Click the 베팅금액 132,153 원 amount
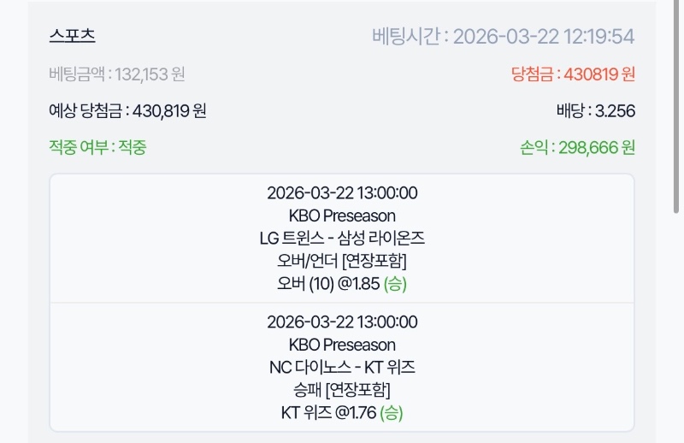This screenshot has width=684, height=443. 117,74
